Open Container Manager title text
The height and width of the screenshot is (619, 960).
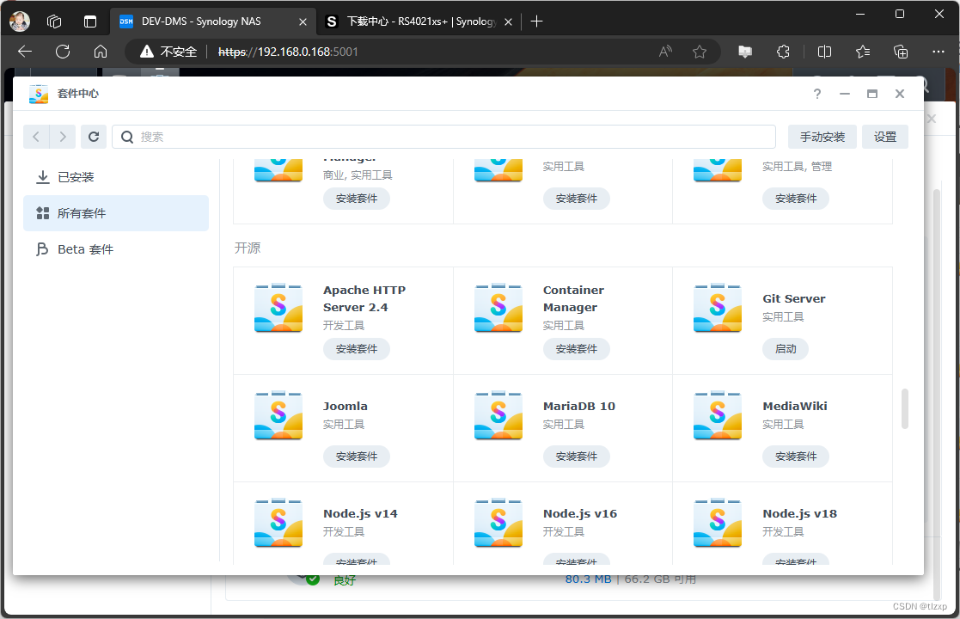[573, 299]
